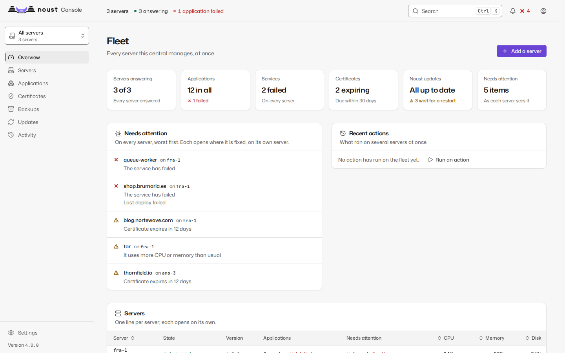Click the Settings gear in sidebar
565x353 pixels.
pyautogui.click(x=11, y=333)
